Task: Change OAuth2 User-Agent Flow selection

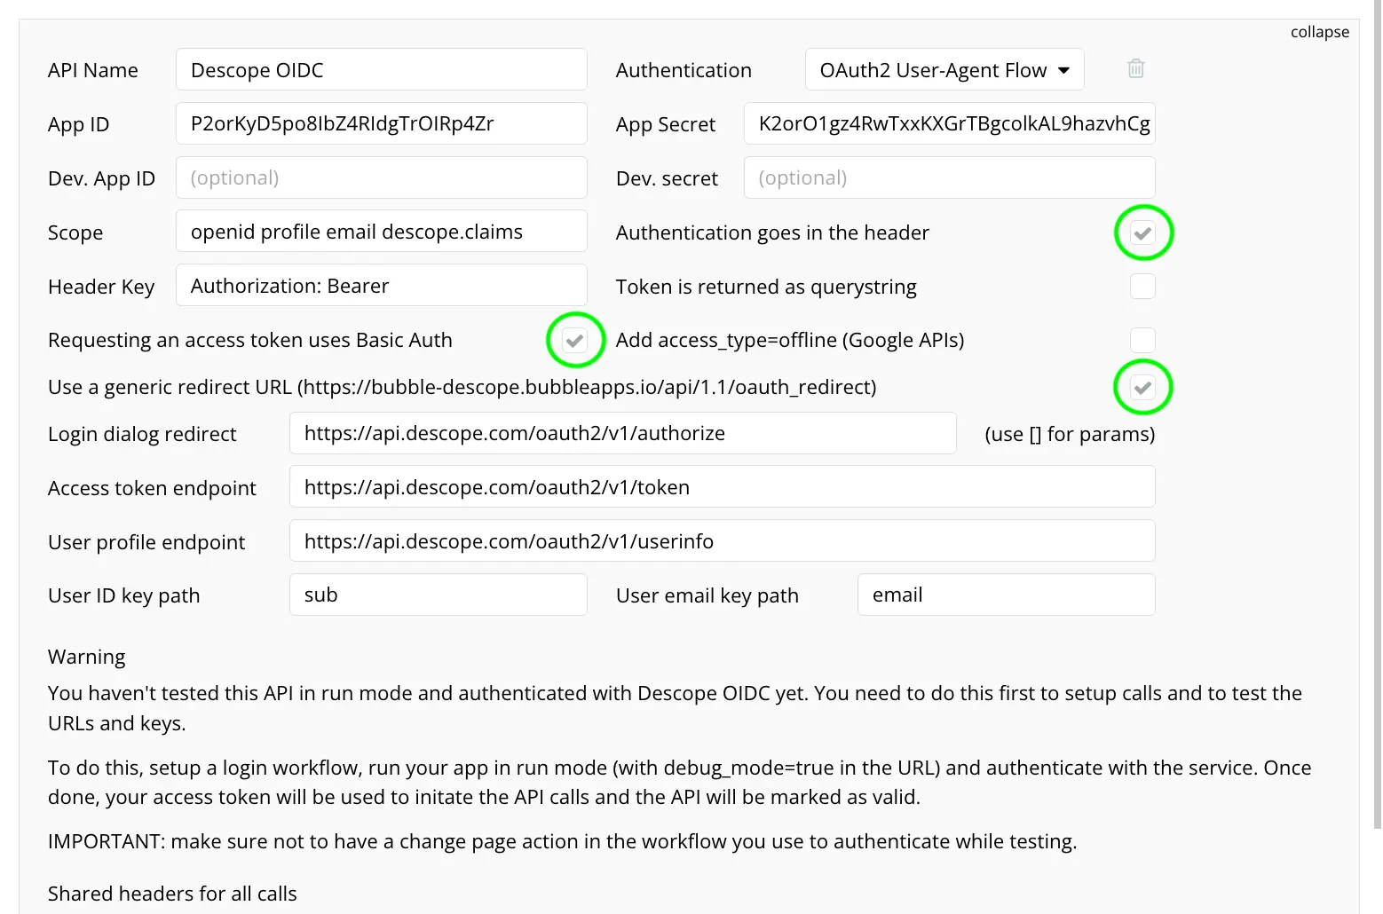Action: point(944,69)
